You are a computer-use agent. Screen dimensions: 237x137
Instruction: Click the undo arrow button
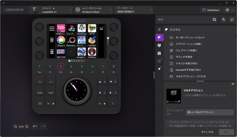click(35, 127)
